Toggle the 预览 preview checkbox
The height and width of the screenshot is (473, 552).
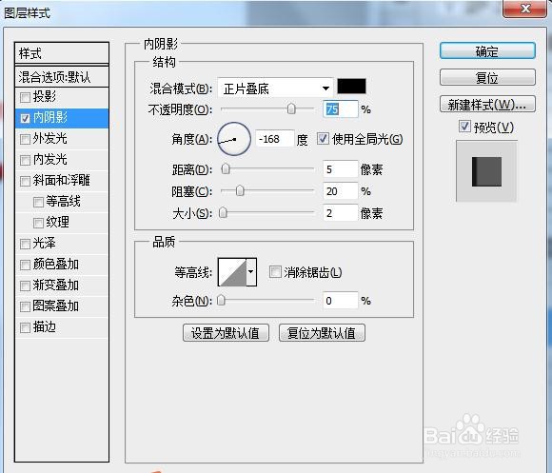pyautogui.click(x=464, y=126)
